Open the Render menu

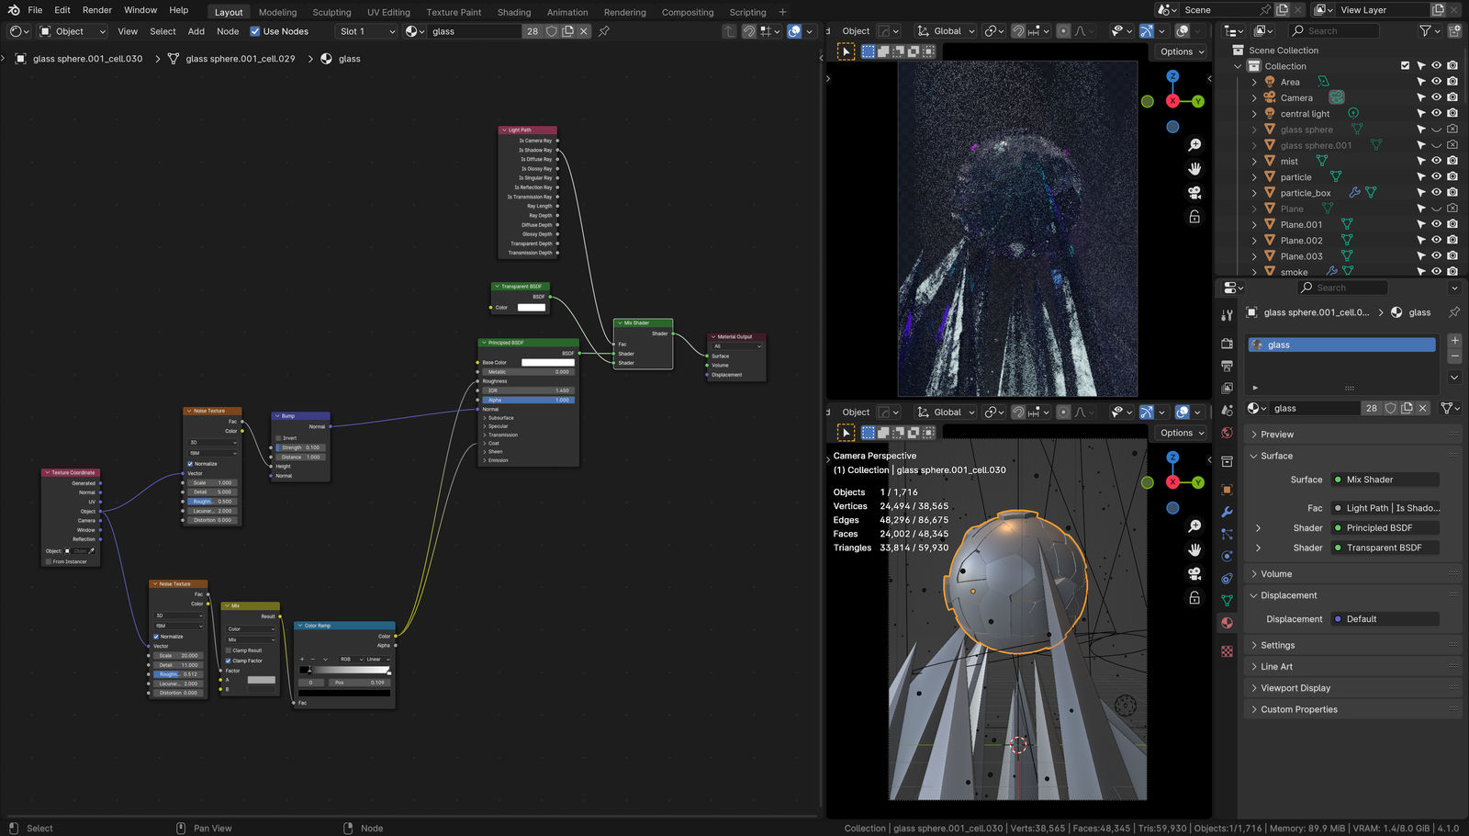click(x=97, y=10)
